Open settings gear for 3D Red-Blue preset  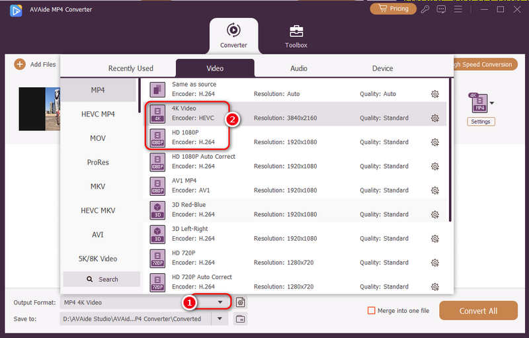pyautogui.click(x=435, y=214)
